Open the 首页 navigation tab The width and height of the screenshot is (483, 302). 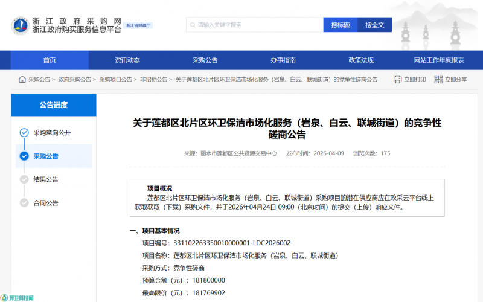click(50, 60)
